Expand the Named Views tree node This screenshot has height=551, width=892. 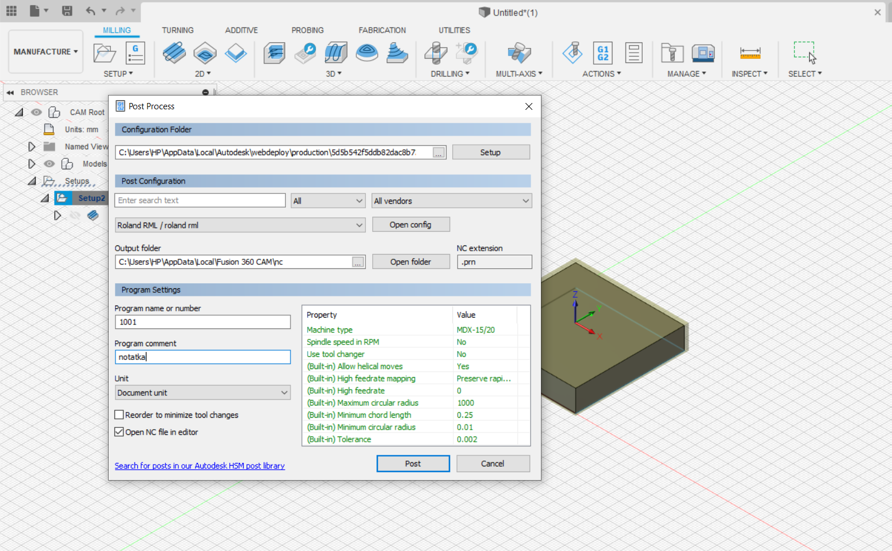31,146
